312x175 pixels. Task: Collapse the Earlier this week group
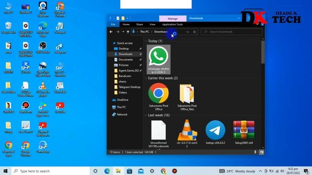[x=146, y=78]
